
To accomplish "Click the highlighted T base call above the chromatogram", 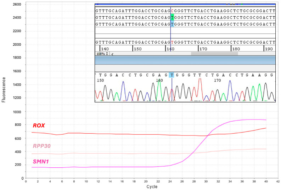I will point(172,75).
